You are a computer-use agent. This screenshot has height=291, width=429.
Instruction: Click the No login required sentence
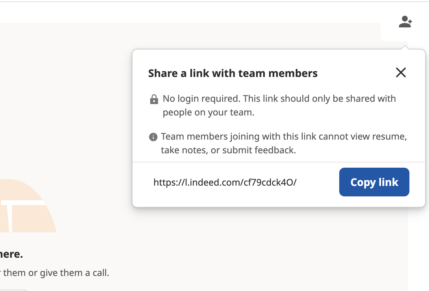279,99
